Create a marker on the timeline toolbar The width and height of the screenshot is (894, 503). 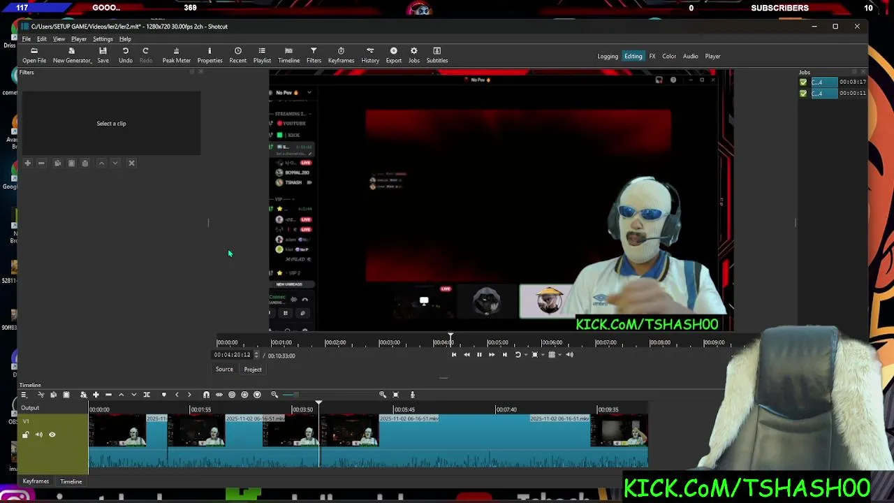click(164, 395)
